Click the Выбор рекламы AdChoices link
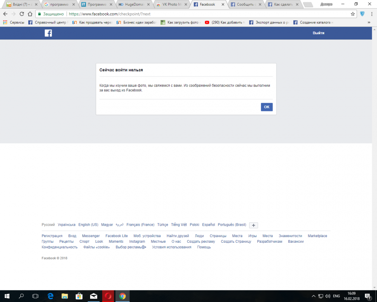The width and height of the screenshot is (377, 302). (131, 247)
